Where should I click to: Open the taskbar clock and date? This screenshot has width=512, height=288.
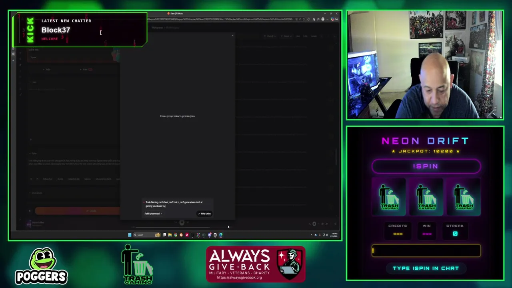[x=334, y=235]
